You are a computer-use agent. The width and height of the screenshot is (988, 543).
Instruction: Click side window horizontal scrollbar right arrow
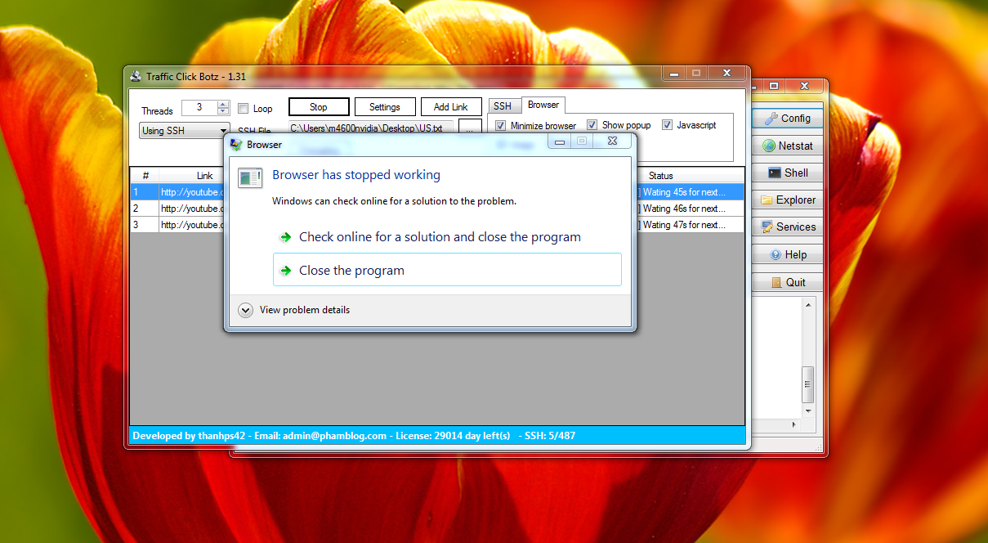click(x=794, y=425)
